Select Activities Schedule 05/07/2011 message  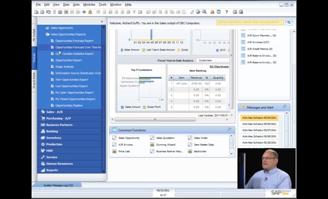[259, 130]
